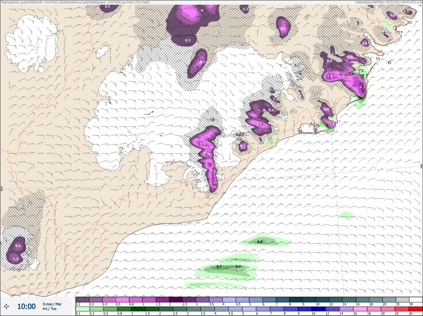Pick the lower legend pink swatch labeled 20

pos(388,309)
